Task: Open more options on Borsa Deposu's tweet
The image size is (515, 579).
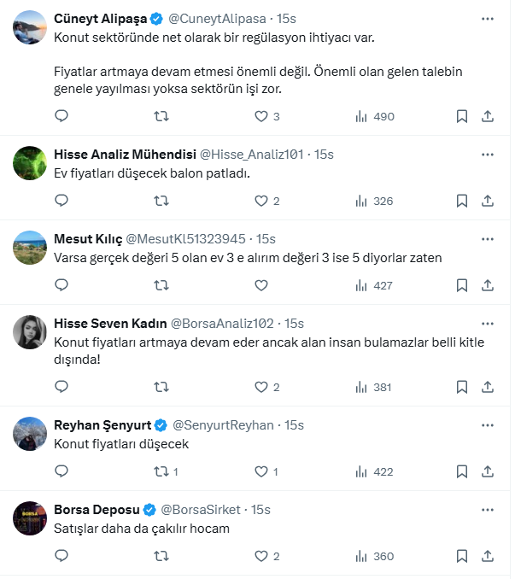Action: pos(488,510)
